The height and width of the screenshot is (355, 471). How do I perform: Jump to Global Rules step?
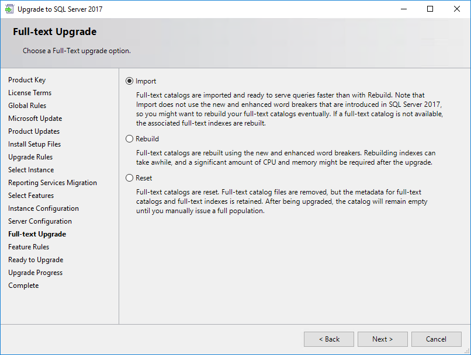point(27,106)
